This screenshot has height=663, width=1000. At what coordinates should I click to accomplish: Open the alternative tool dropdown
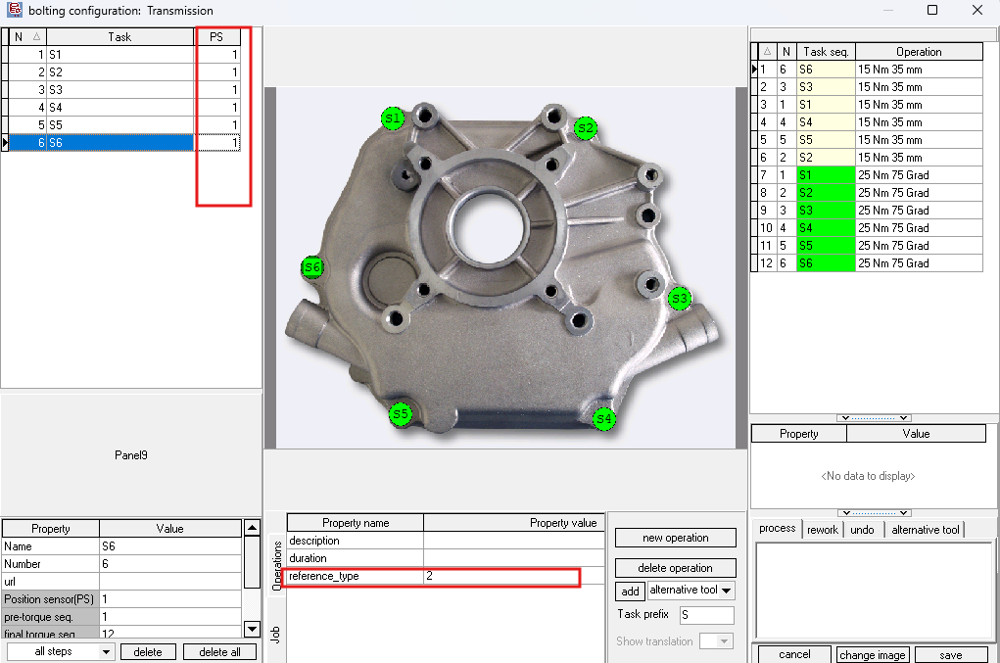690,591
